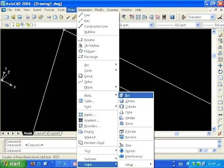Click the Plot printer icon

[28, 17]
